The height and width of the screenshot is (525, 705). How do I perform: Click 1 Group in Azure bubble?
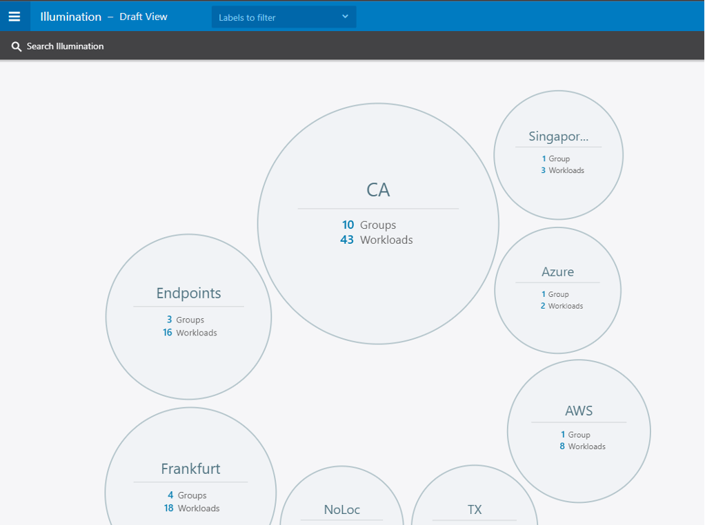[555, 294]
